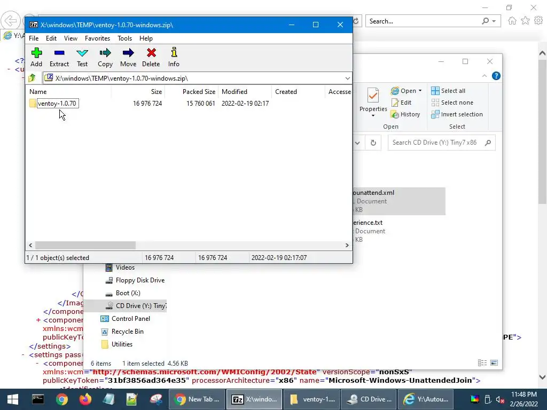
Task: Open the Windows Start button
Action: (x=13, y=399)
